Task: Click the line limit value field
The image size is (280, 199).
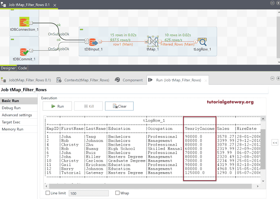Action: (89, 193)
